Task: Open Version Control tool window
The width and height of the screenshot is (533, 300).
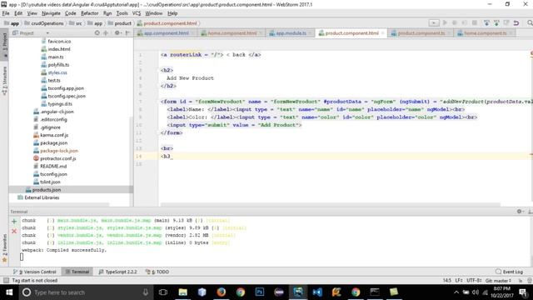Action: point(35,272)
